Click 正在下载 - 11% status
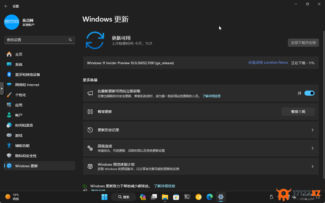The image size is (325, 203). pyautogui.click(x=303, y=63)
